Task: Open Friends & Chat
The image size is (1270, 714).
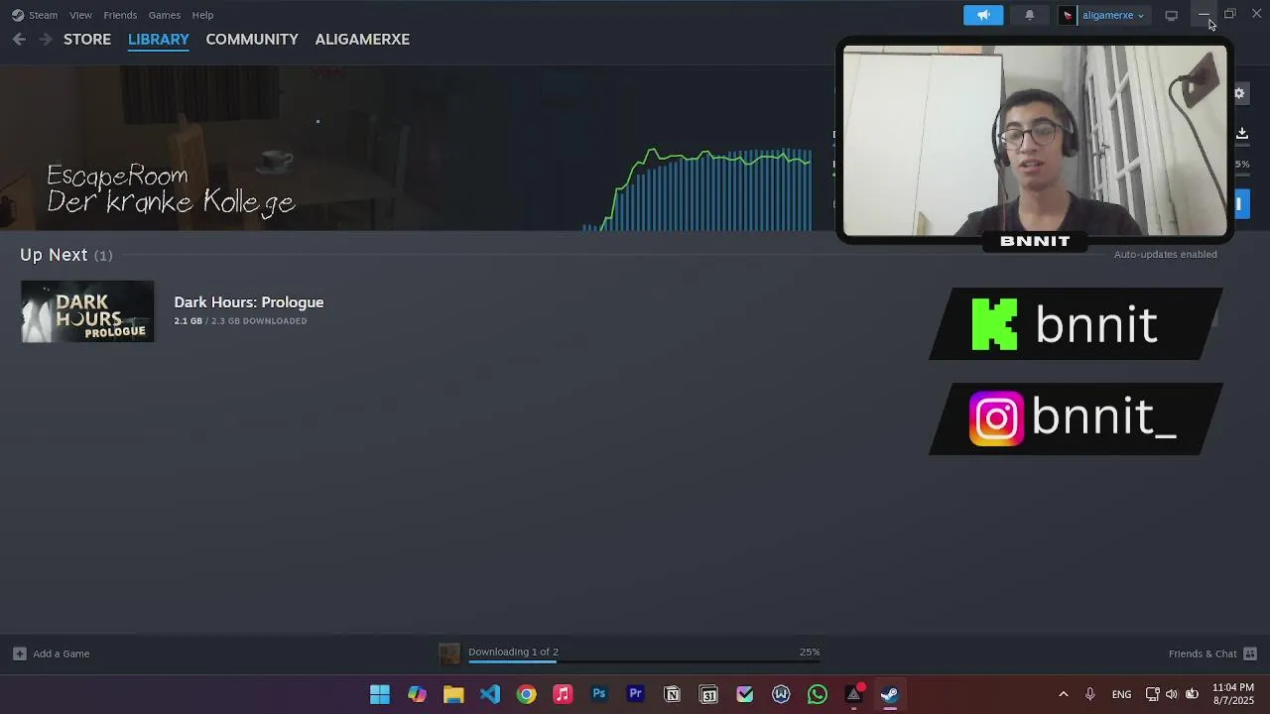Action: pos(1203,654)
